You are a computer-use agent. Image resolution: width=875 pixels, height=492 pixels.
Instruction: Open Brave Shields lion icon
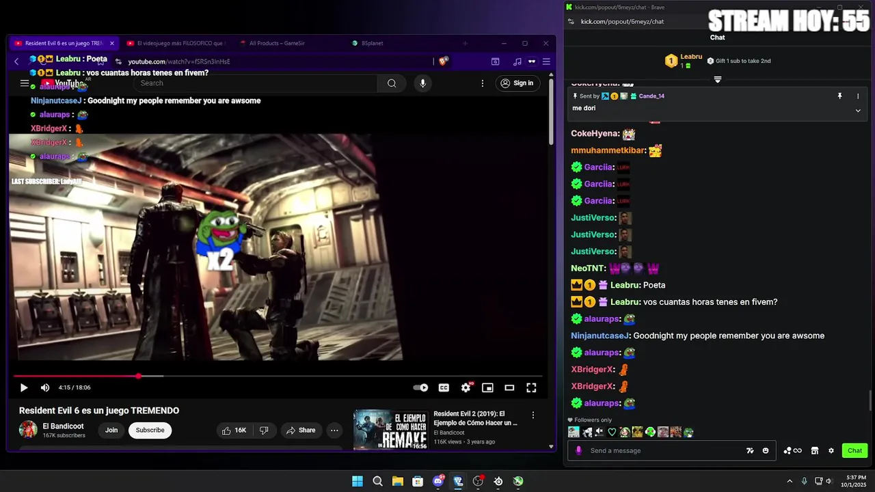pos(443,61)
